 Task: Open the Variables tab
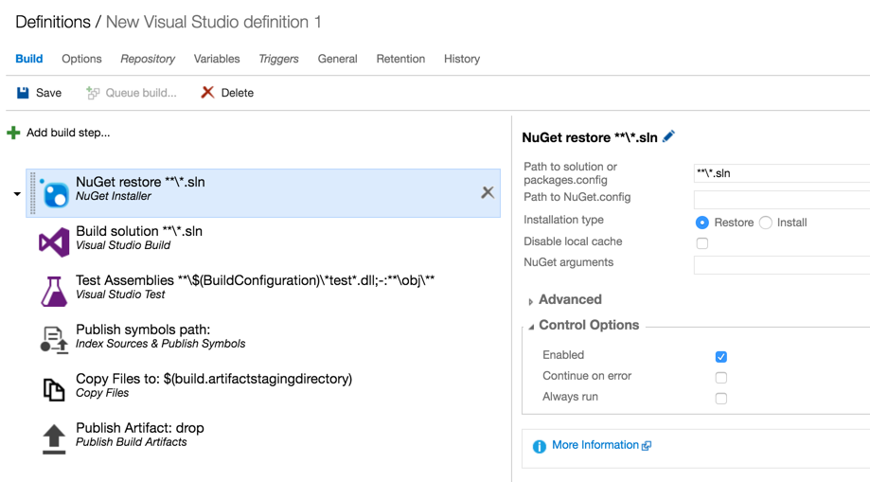point(217,59)
